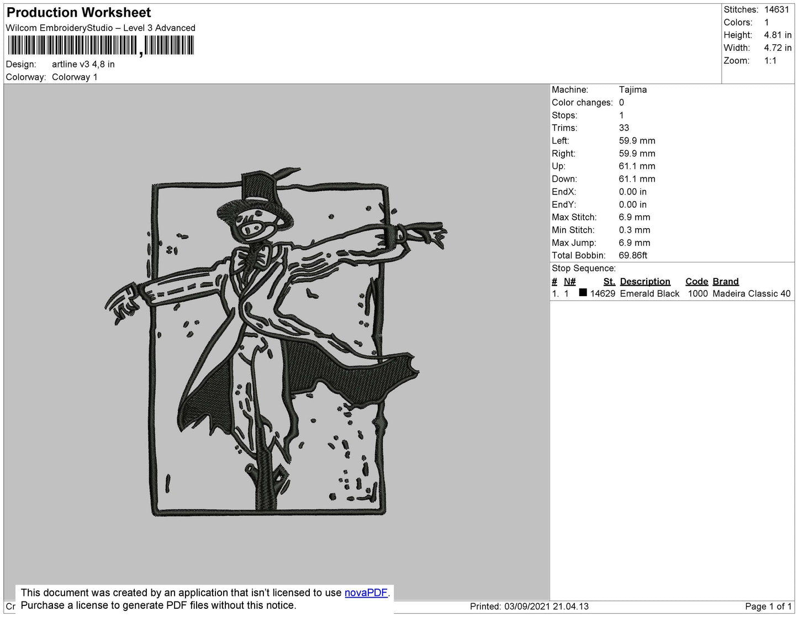Viewport: 798px width, 617px height.
Task: Select the stitch count 14629 in stop sequence
Action: (x=603, y=293)
